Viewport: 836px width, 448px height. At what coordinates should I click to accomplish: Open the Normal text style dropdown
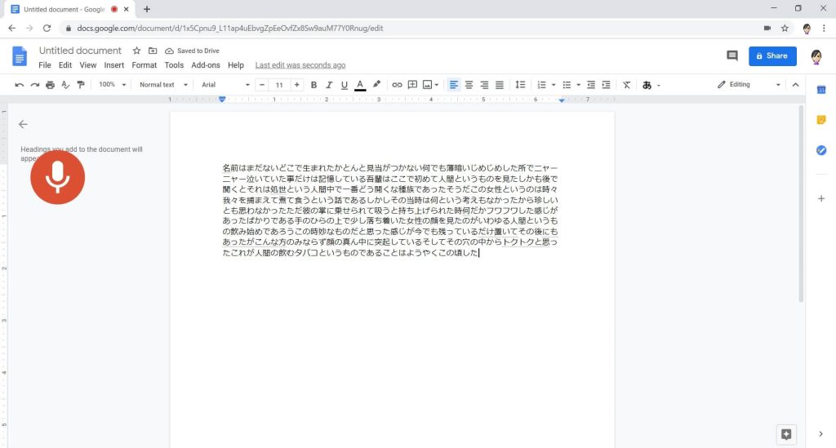[x=163, y=85]
